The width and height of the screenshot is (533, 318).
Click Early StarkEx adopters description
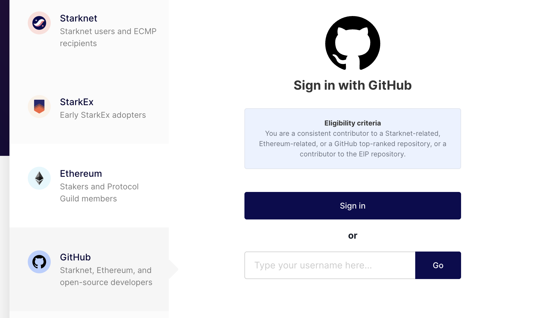click(103, 115)
